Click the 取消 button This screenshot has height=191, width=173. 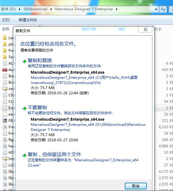pyautogui.click(x=136, y=186)
